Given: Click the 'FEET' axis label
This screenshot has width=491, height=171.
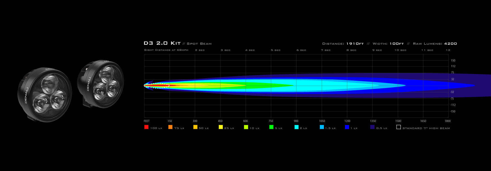Looking at the screenshot, I should tap(147, 121).
